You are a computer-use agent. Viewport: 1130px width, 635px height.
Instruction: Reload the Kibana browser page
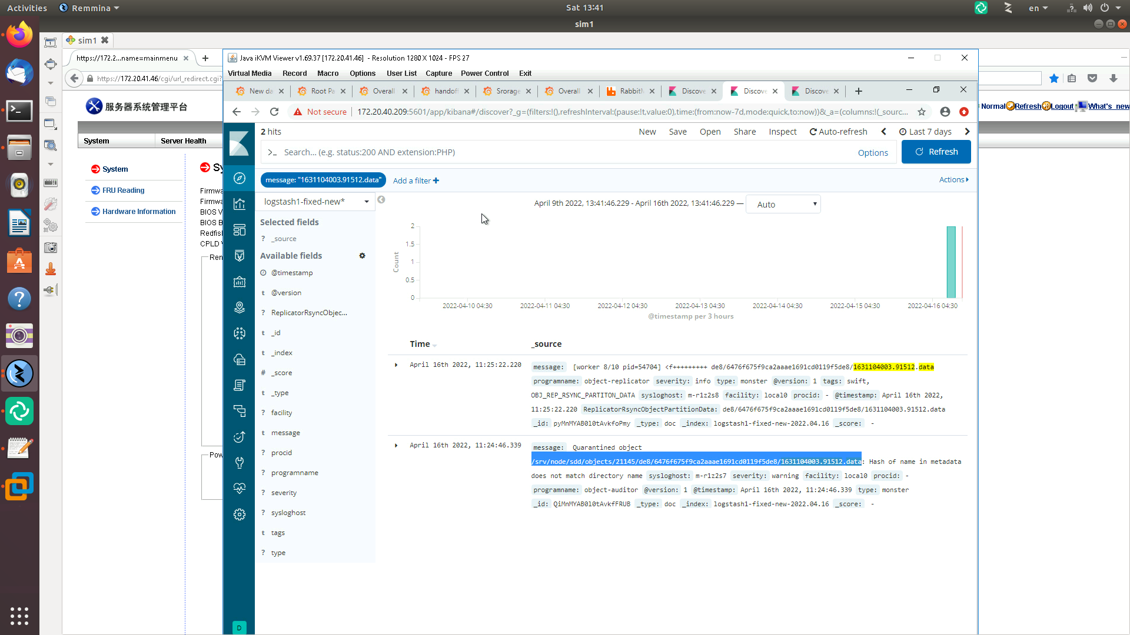pyautogui.click(x=274, y=112)
